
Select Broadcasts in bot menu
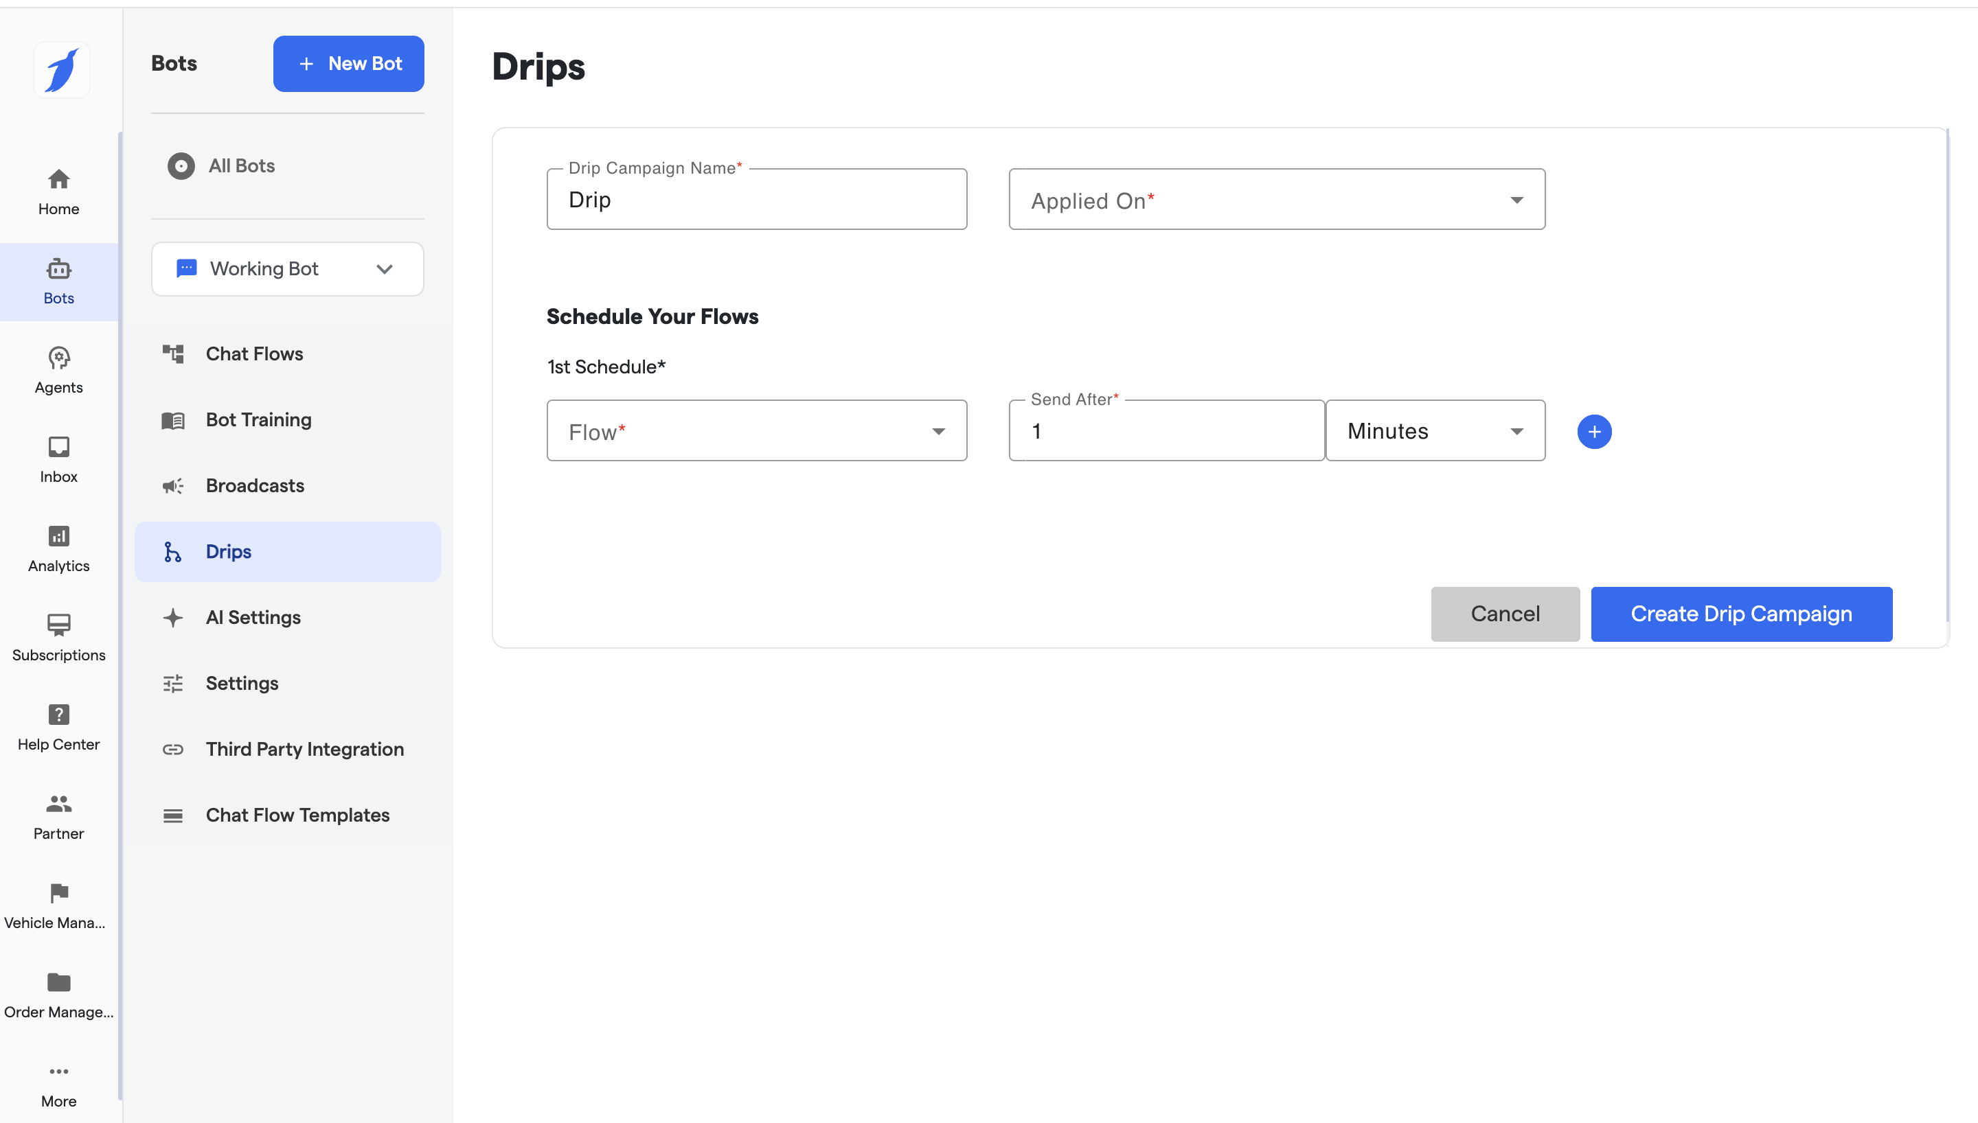click(x=255, y=486)
